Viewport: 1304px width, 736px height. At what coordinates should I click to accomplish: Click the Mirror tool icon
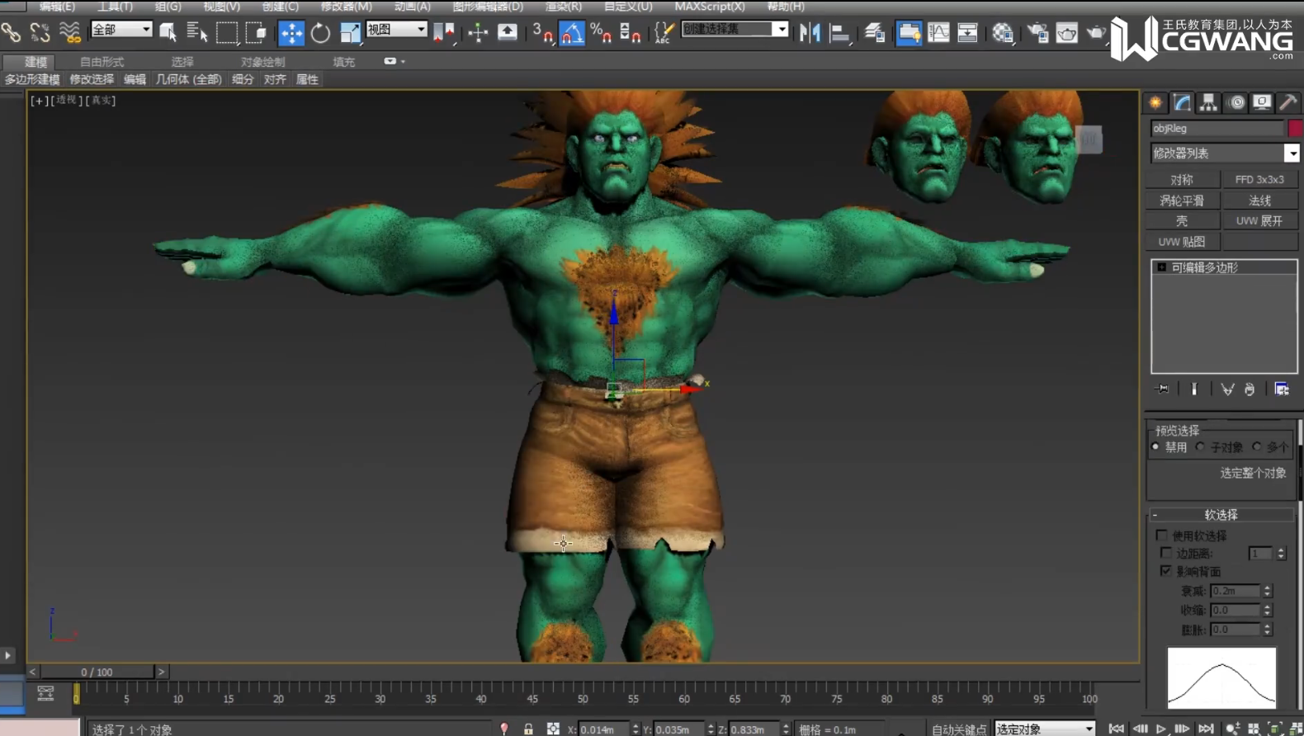[x=810, y=32]
